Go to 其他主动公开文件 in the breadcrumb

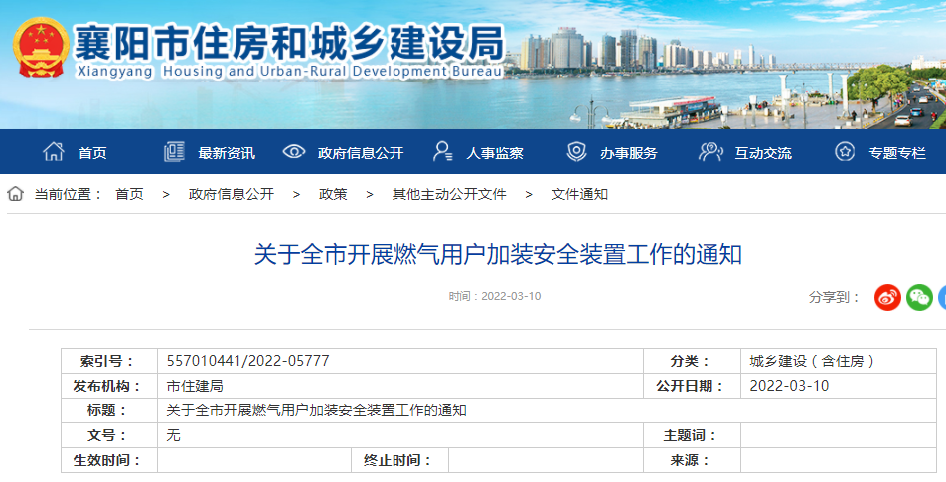(x=449, y=194)
